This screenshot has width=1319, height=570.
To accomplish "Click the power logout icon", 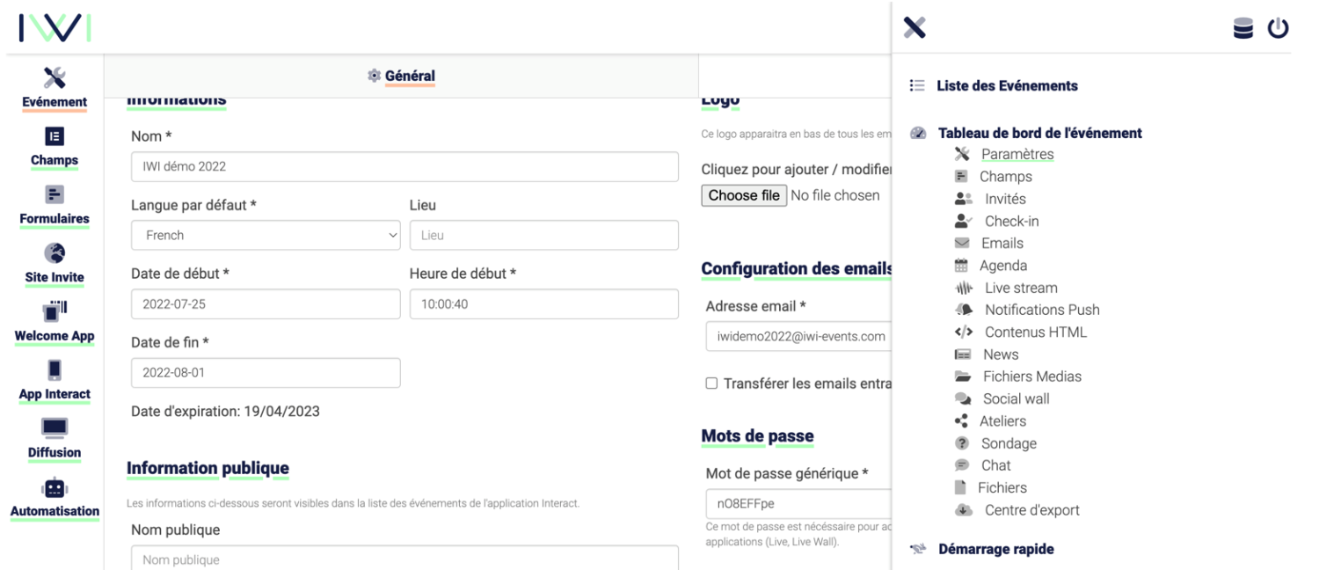I will (x=1278, y=29).
